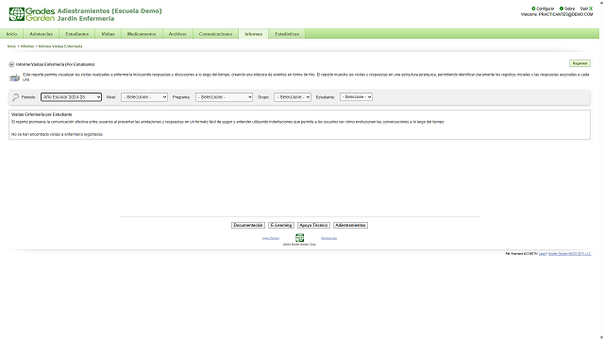Click the collapse arrow icon beside Informe Visitas Enfermería
Viewport: 604px width, 340px height.
[x=11, y=64]
